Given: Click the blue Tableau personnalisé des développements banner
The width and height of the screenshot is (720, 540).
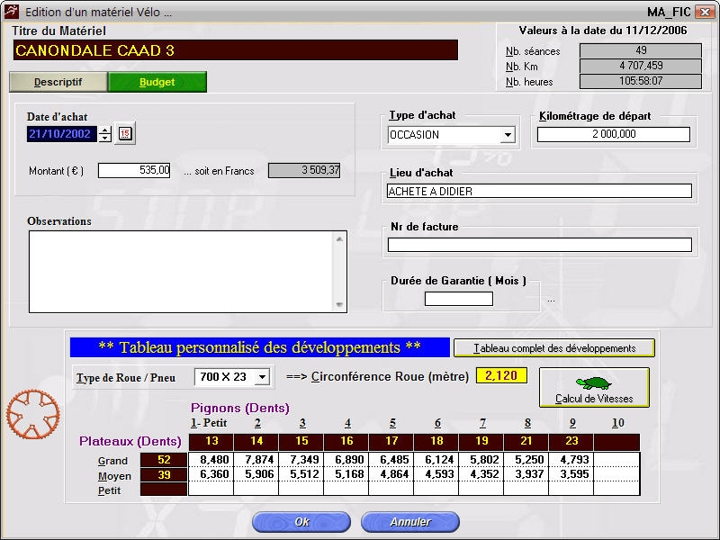Looking at the screenshot, I should pos(259,347).
